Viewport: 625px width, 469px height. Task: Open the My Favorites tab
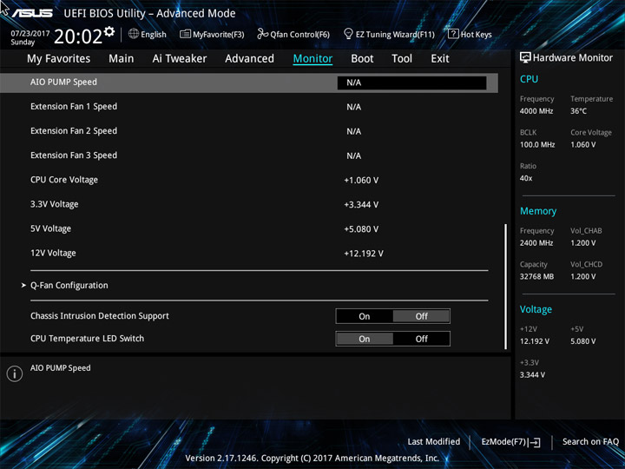[59, 59]
